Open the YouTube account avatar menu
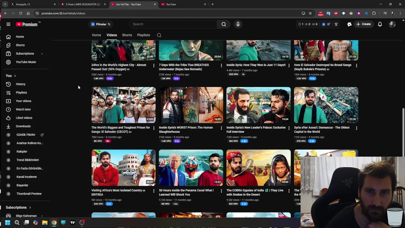This screenshot has width=405, height=228. (x=392, y=24)
